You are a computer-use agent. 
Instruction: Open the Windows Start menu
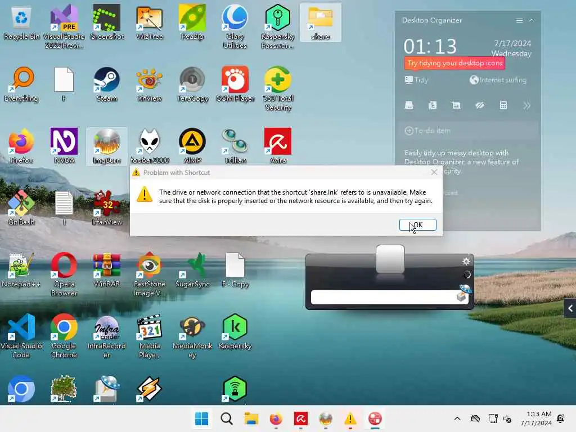pyautogui.click(x=201, y=418)
